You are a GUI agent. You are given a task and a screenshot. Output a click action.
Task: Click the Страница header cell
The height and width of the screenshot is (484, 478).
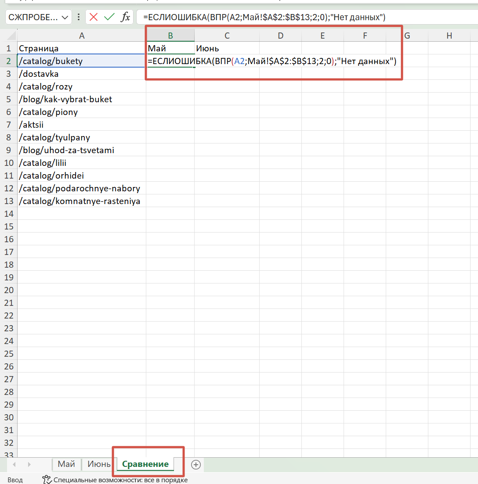point(82,48)
